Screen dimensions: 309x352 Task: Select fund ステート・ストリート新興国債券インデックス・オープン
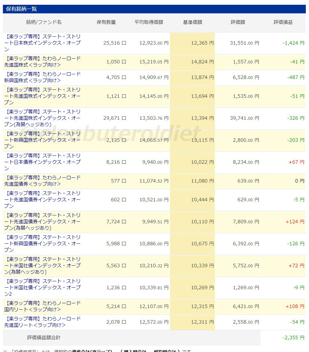[x=42, y=244]
